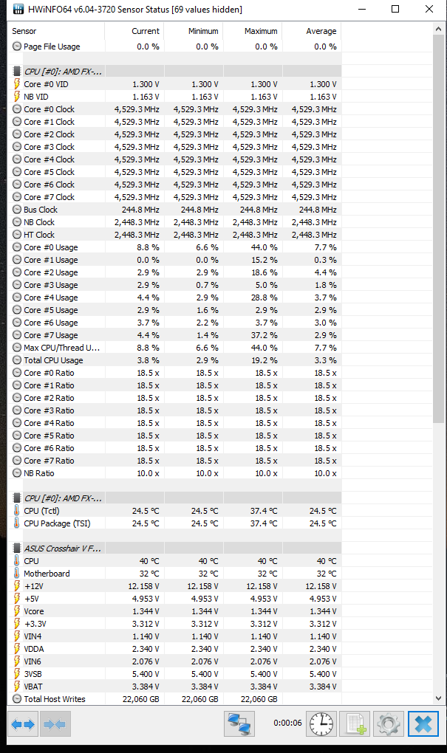The width and height of the screenshot is (447, 753).
Task: Click the expand columns arrows button
Action: click(x=23, y=724)
